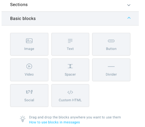
Task: Pick the Video block play icon
Action: tap(29, 66)
